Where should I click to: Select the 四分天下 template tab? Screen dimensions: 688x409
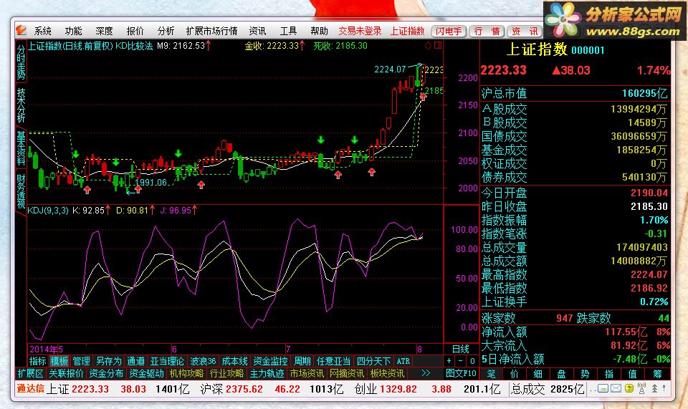tap(373, 361)
